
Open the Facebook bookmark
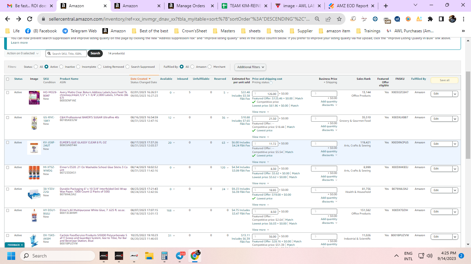point(41,31)
